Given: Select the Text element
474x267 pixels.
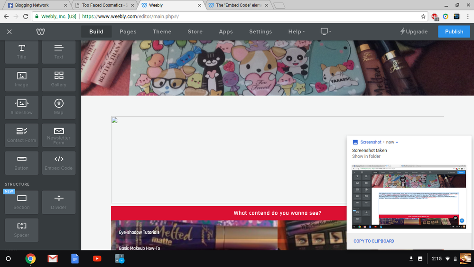Looking at the screenshot, I should [x=59, y=52].
